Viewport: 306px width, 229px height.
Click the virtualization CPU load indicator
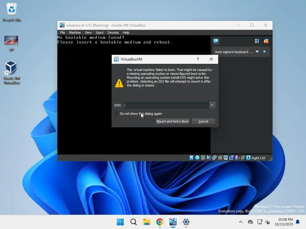coord(237,158)
